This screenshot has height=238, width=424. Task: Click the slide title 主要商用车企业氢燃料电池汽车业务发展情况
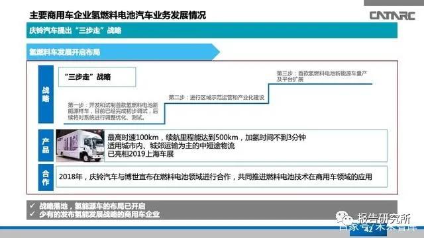click(118, 15)
